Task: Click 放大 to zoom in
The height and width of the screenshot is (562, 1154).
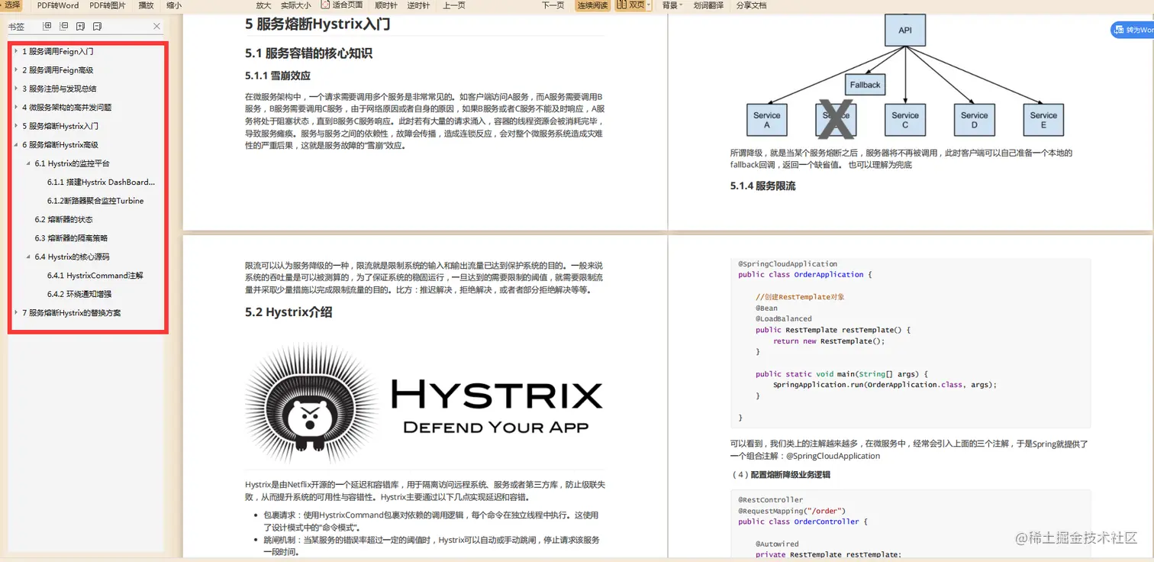Action: click(x=263, y=5)
